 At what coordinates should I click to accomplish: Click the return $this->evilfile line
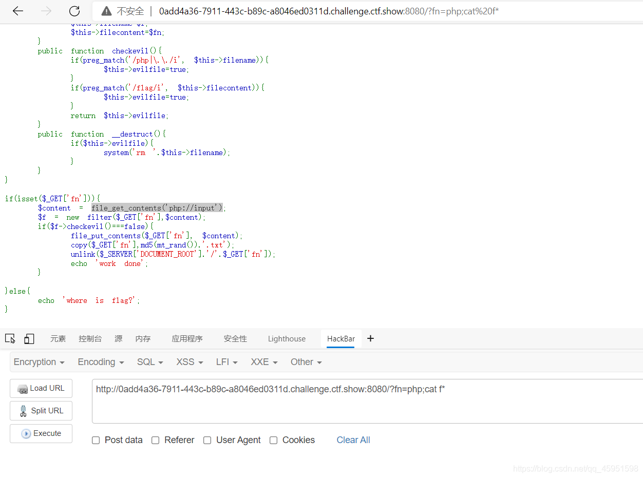click(x=120, y=116)
